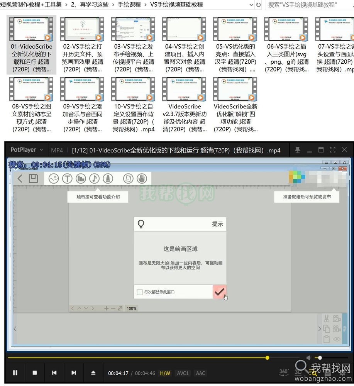This screenshot has height=386, width=354.
Task: Select the 06-VS手绘之插入三类图片 file
Action: 286,45
